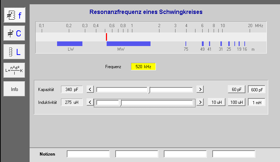Set inductance range to 100 uH
The width and height of the screenshot is (280, 162).
click(236, 102)
